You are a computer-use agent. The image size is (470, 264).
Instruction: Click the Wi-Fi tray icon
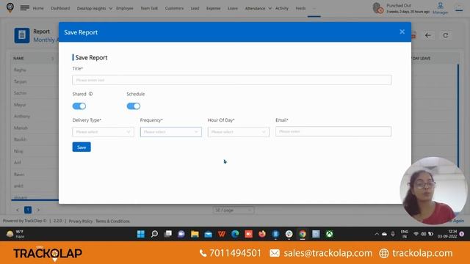(416, 234)
